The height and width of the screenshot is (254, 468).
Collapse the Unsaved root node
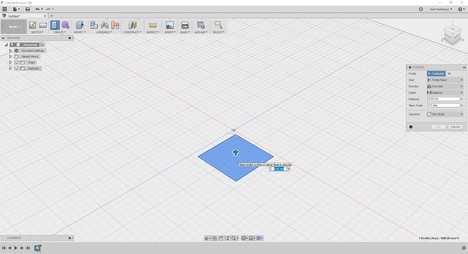[x=6, y=45]
